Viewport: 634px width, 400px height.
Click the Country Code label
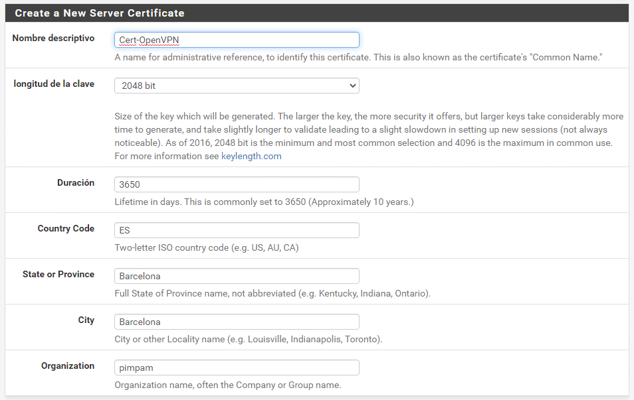coord(66,228)
